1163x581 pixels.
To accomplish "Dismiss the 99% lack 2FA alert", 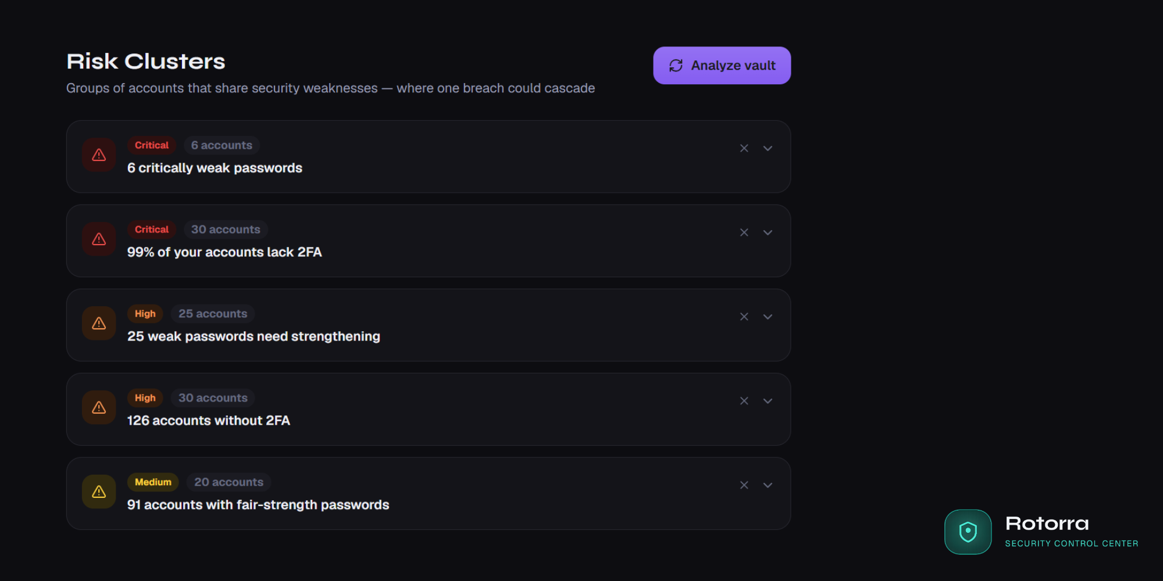I will click(x=744, y=232).
